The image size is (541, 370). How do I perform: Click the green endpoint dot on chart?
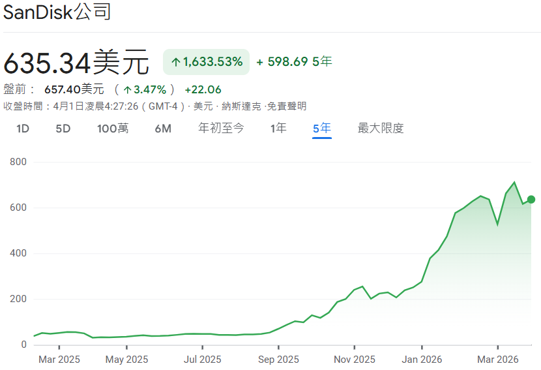[x=531, y=199]
